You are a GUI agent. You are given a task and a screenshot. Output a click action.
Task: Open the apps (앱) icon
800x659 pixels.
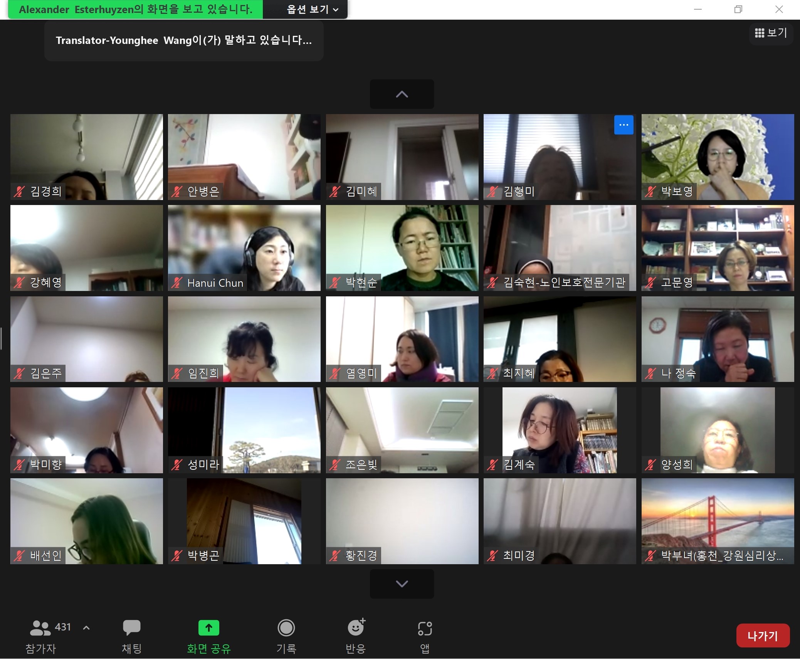point(425,628)
